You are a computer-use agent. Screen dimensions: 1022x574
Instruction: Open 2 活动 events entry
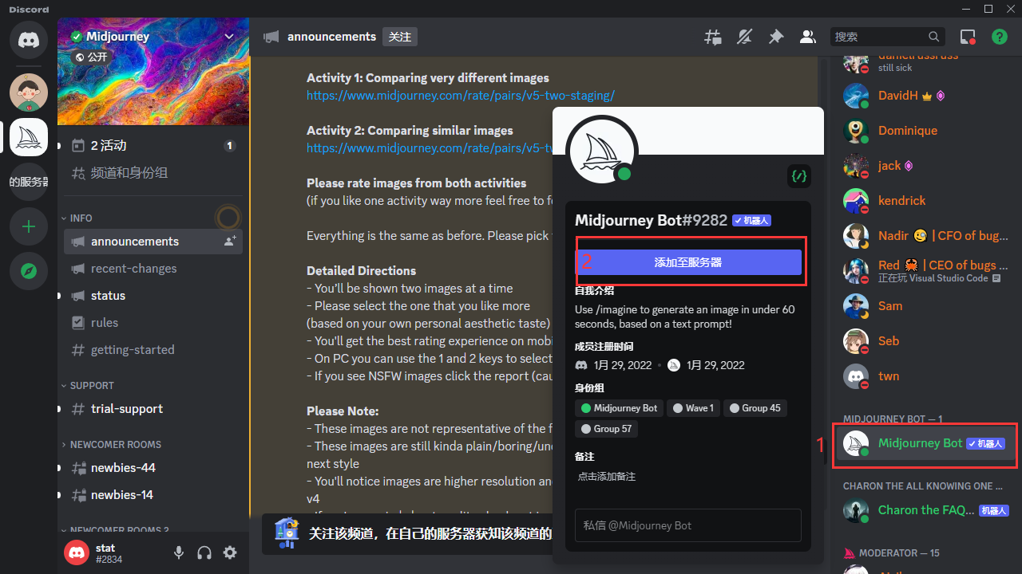point(153,145)
